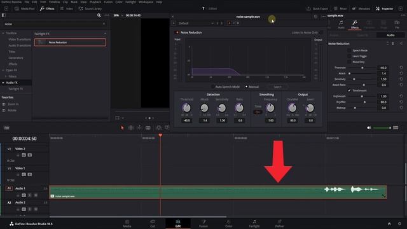
Task: Enable Learn Toggle checkbox in Inspector
Action: tap(349, 56)
